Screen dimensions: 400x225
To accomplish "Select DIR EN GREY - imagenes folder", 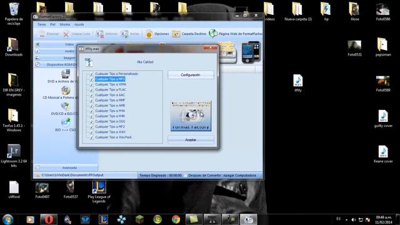I will [x=14, y=85].
